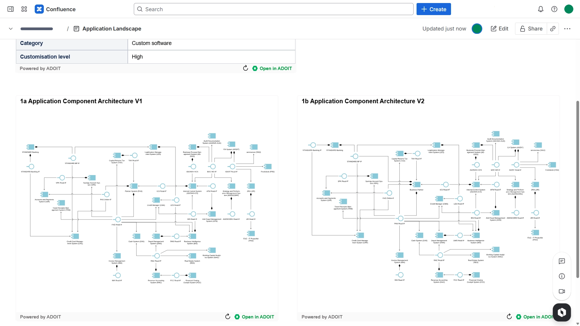Open the more actions ellipsis menu

(567, 29)
